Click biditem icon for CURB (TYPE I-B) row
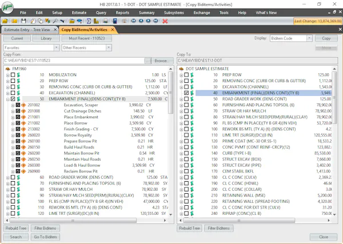This screenshot has height=244, width=343. click(192, 153)
